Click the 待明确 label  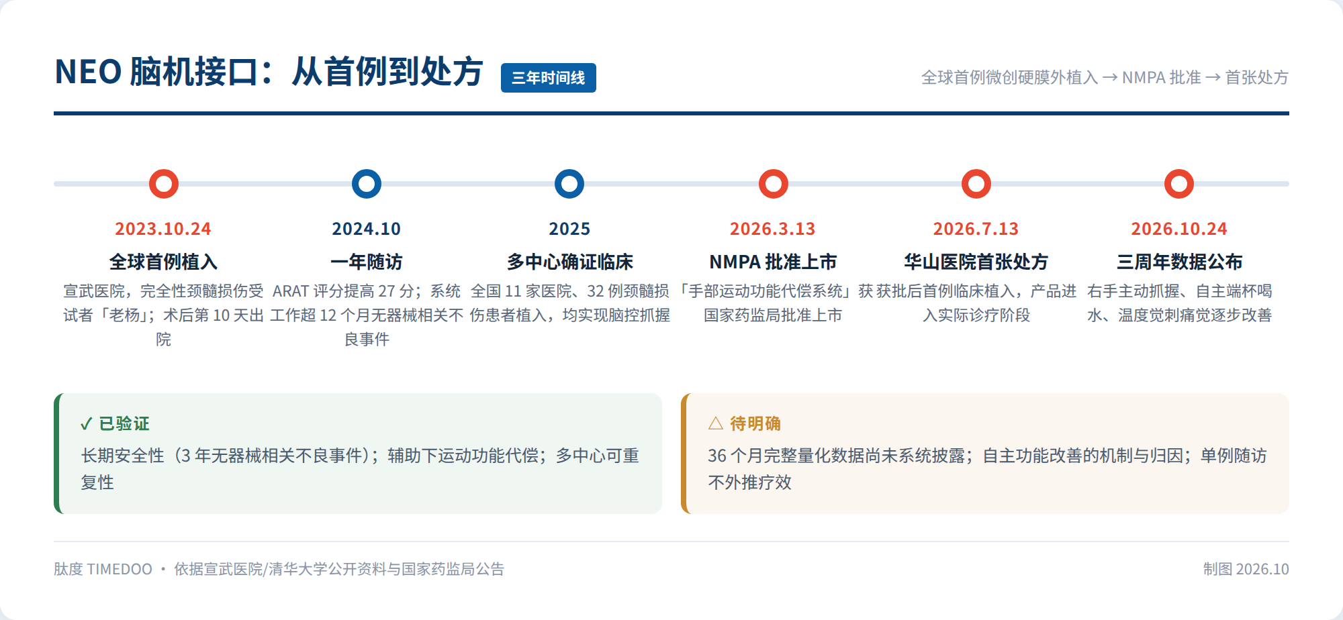coord(755,424)
